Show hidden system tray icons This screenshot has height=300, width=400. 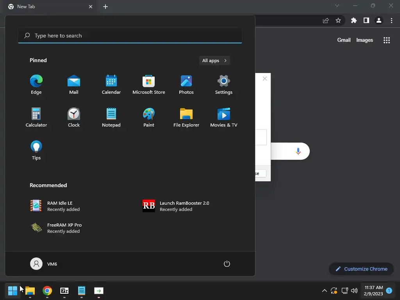coord(325,291)
